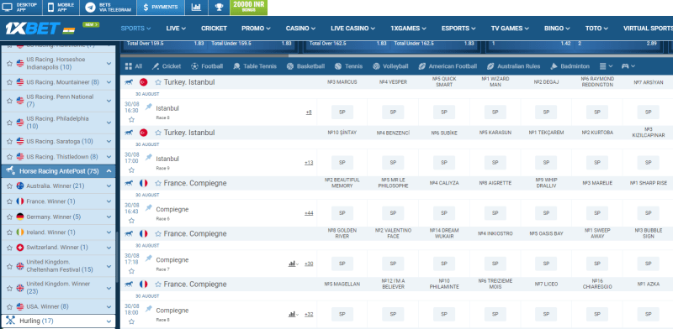673x329 pixels.
Task: Favorite the 16:30 Istanbul race
Action: click(x=132, y=119)
